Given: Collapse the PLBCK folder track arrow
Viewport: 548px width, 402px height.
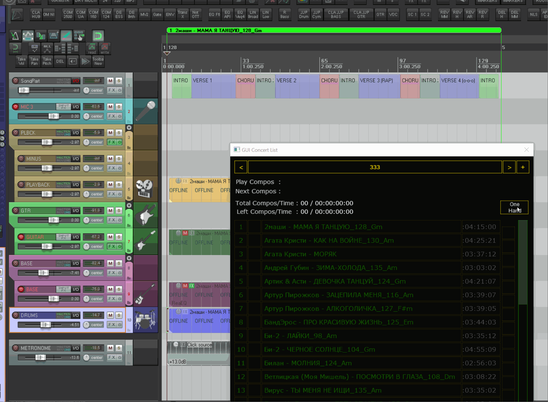Looking at the screenshot, I should 129,128.
